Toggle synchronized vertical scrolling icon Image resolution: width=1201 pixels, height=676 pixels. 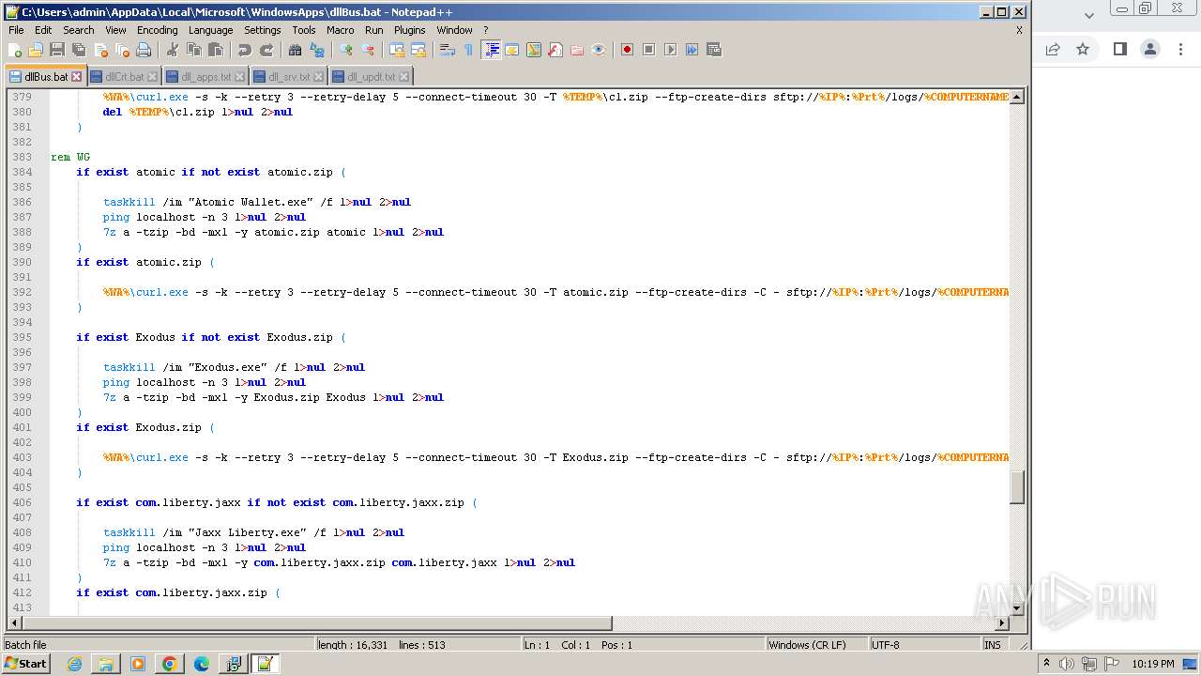[397, 50]
